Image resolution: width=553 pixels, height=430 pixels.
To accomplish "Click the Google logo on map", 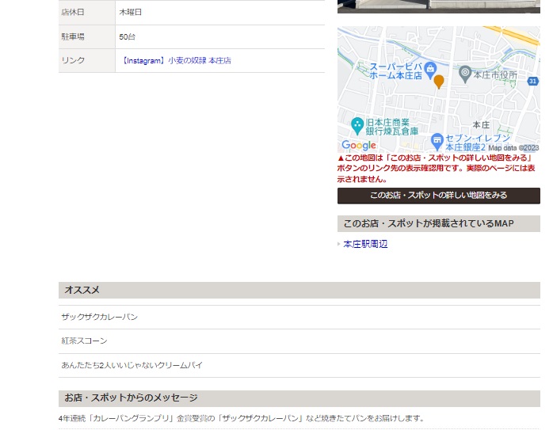I will [359, 146].
